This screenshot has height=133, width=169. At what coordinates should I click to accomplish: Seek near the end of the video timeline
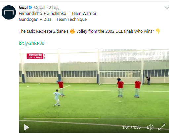coord(162,118)
